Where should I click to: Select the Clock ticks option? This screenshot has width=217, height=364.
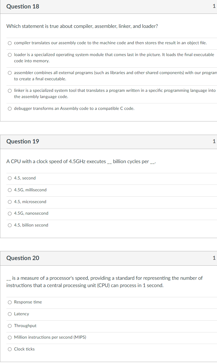point(10,349)
